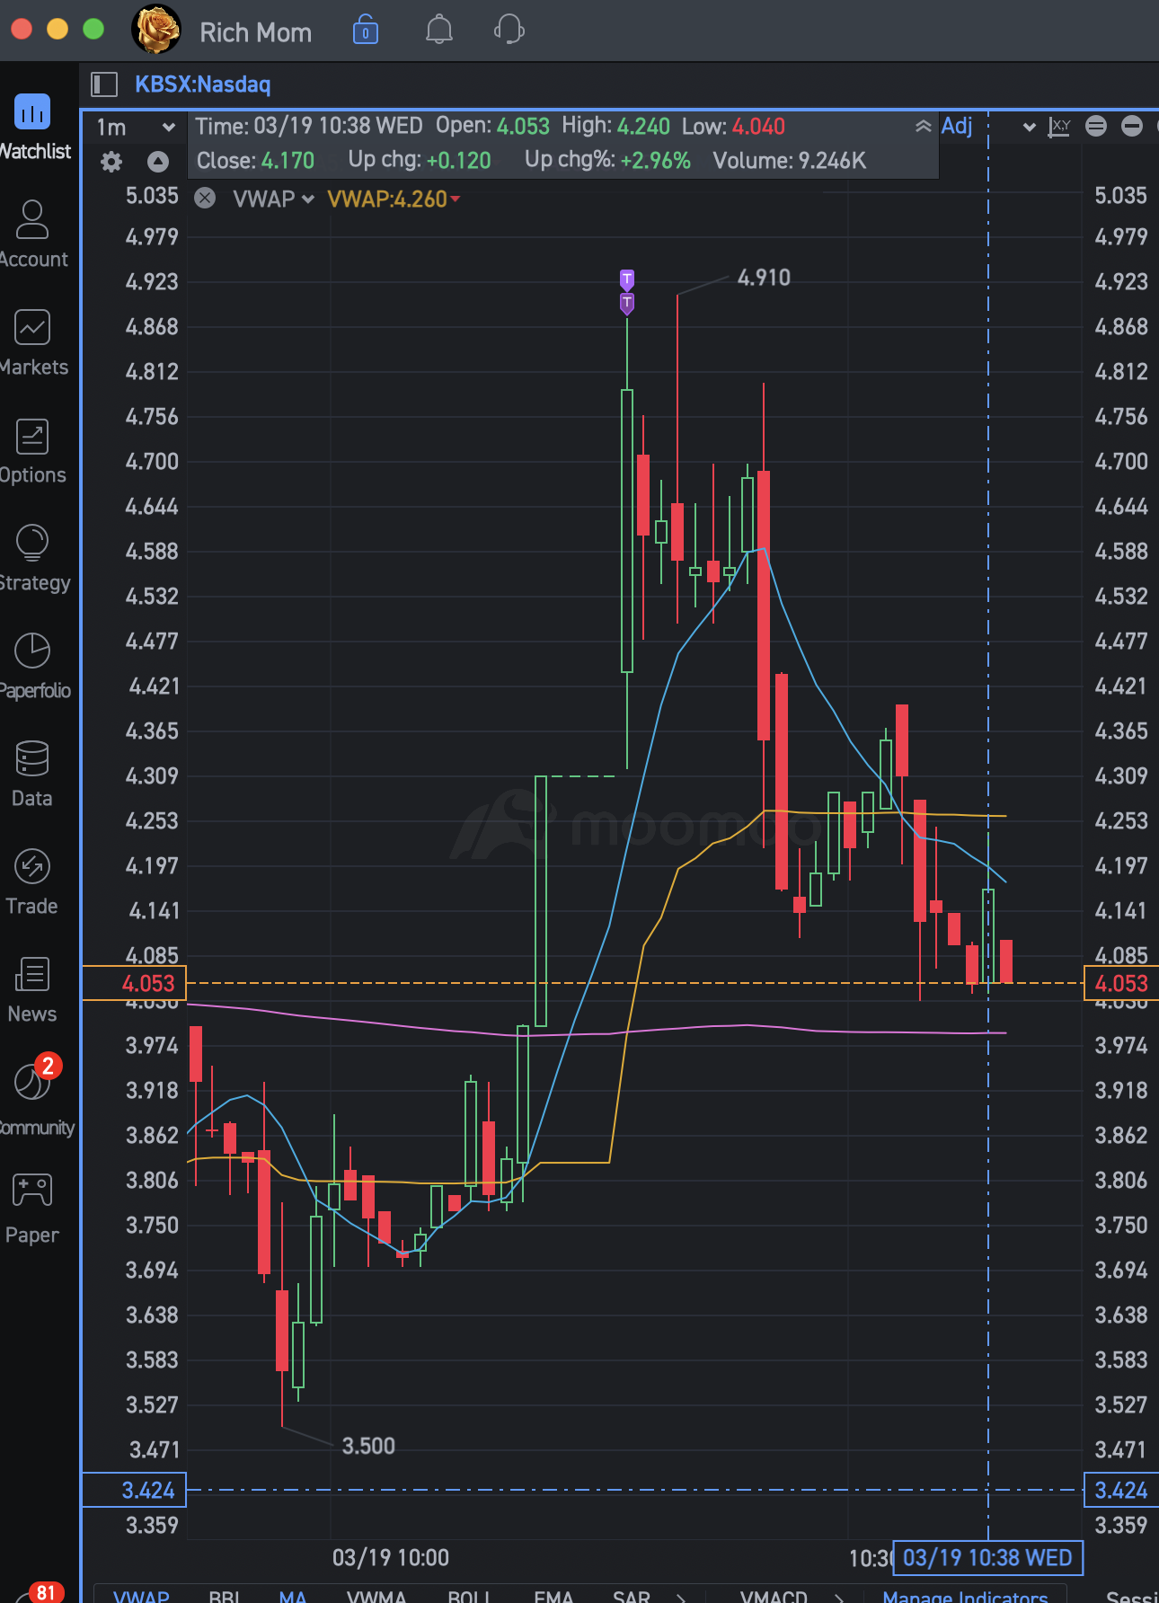Open the News section
Viewport: 1159px width, 1603px height.
pos(32,990)
